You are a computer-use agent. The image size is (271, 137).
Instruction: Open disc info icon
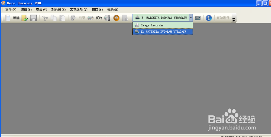point(107,18)
